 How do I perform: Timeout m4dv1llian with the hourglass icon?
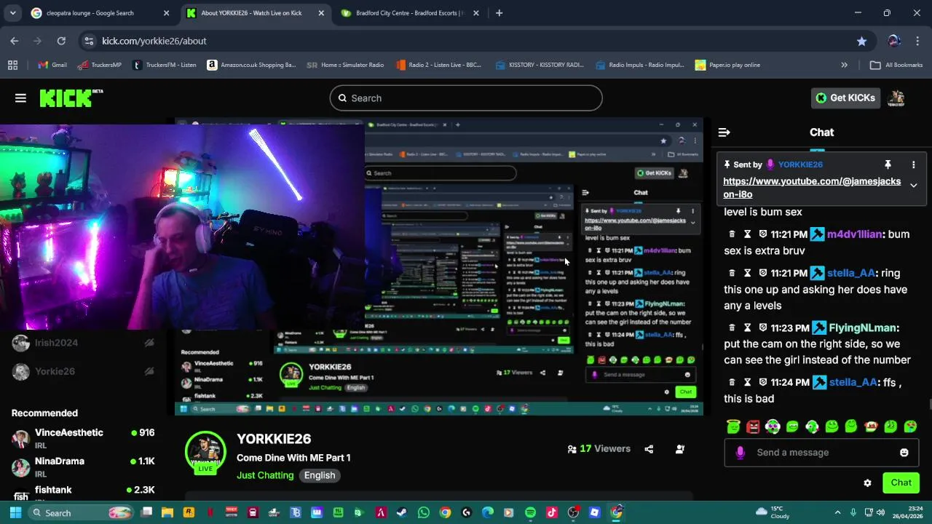click(747, 234)
